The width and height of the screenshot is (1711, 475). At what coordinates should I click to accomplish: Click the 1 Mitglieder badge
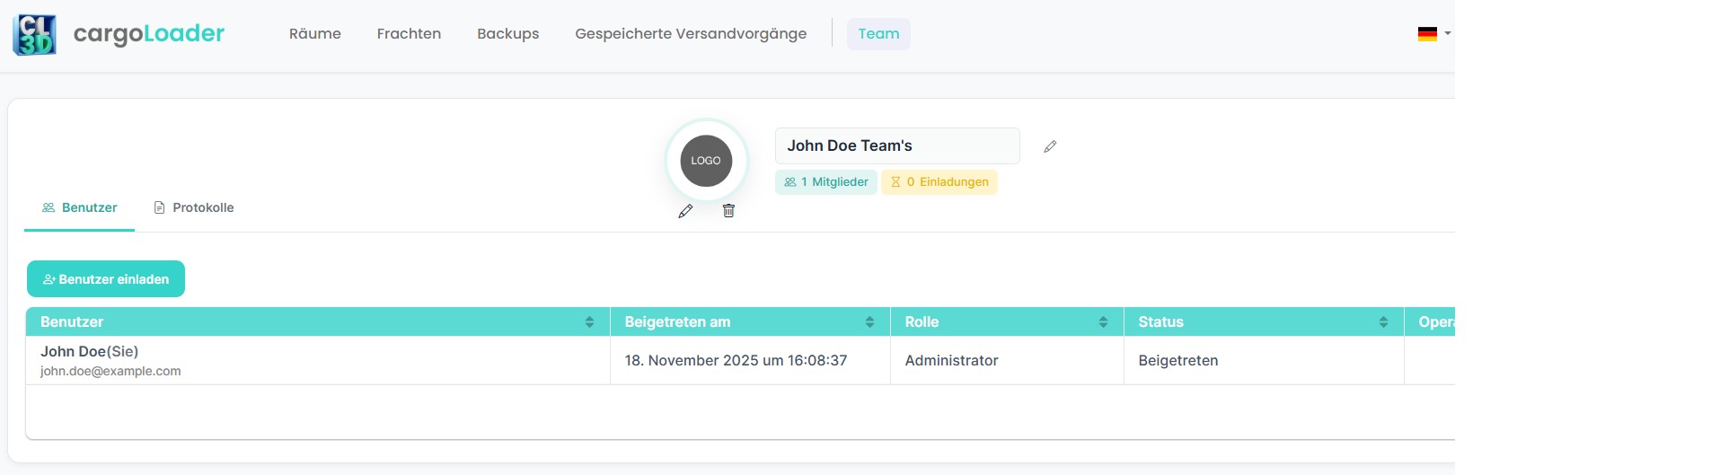point(826,182)
